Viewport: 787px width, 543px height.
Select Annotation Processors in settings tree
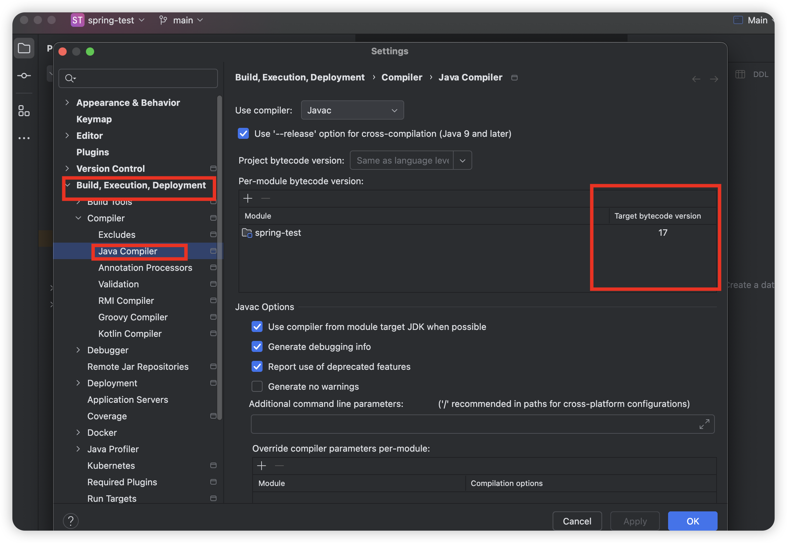(145, 268)
